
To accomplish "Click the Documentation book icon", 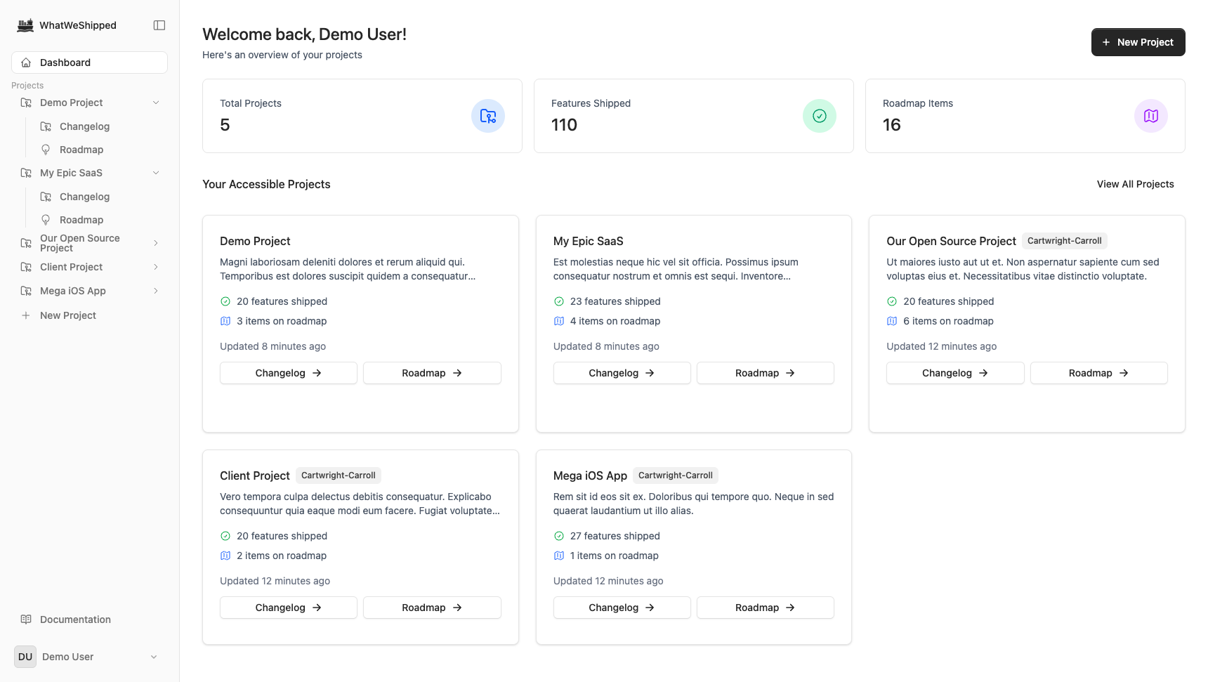I will point(26,619).
